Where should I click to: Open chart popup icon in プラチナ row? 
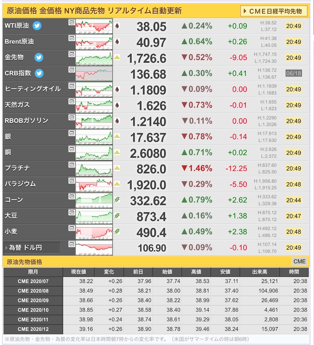[72, 165]
